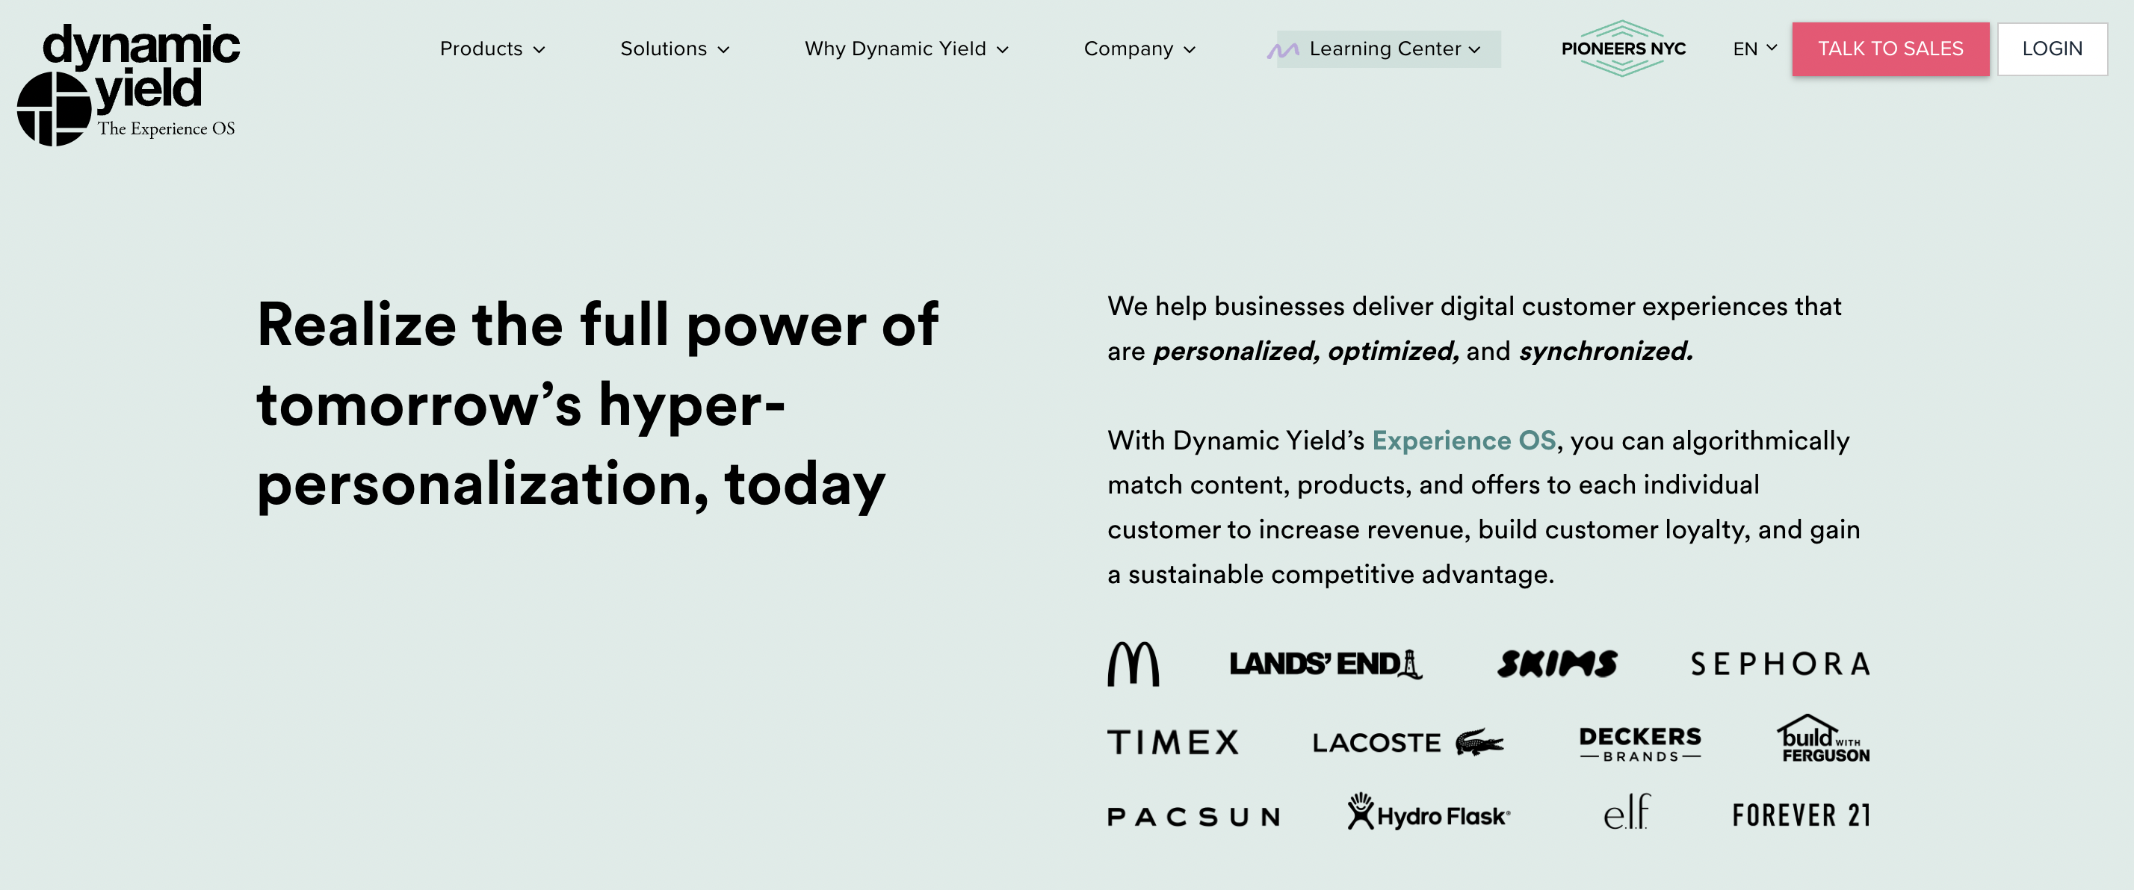Select the PacSun brand logo

coord(1193,815)
